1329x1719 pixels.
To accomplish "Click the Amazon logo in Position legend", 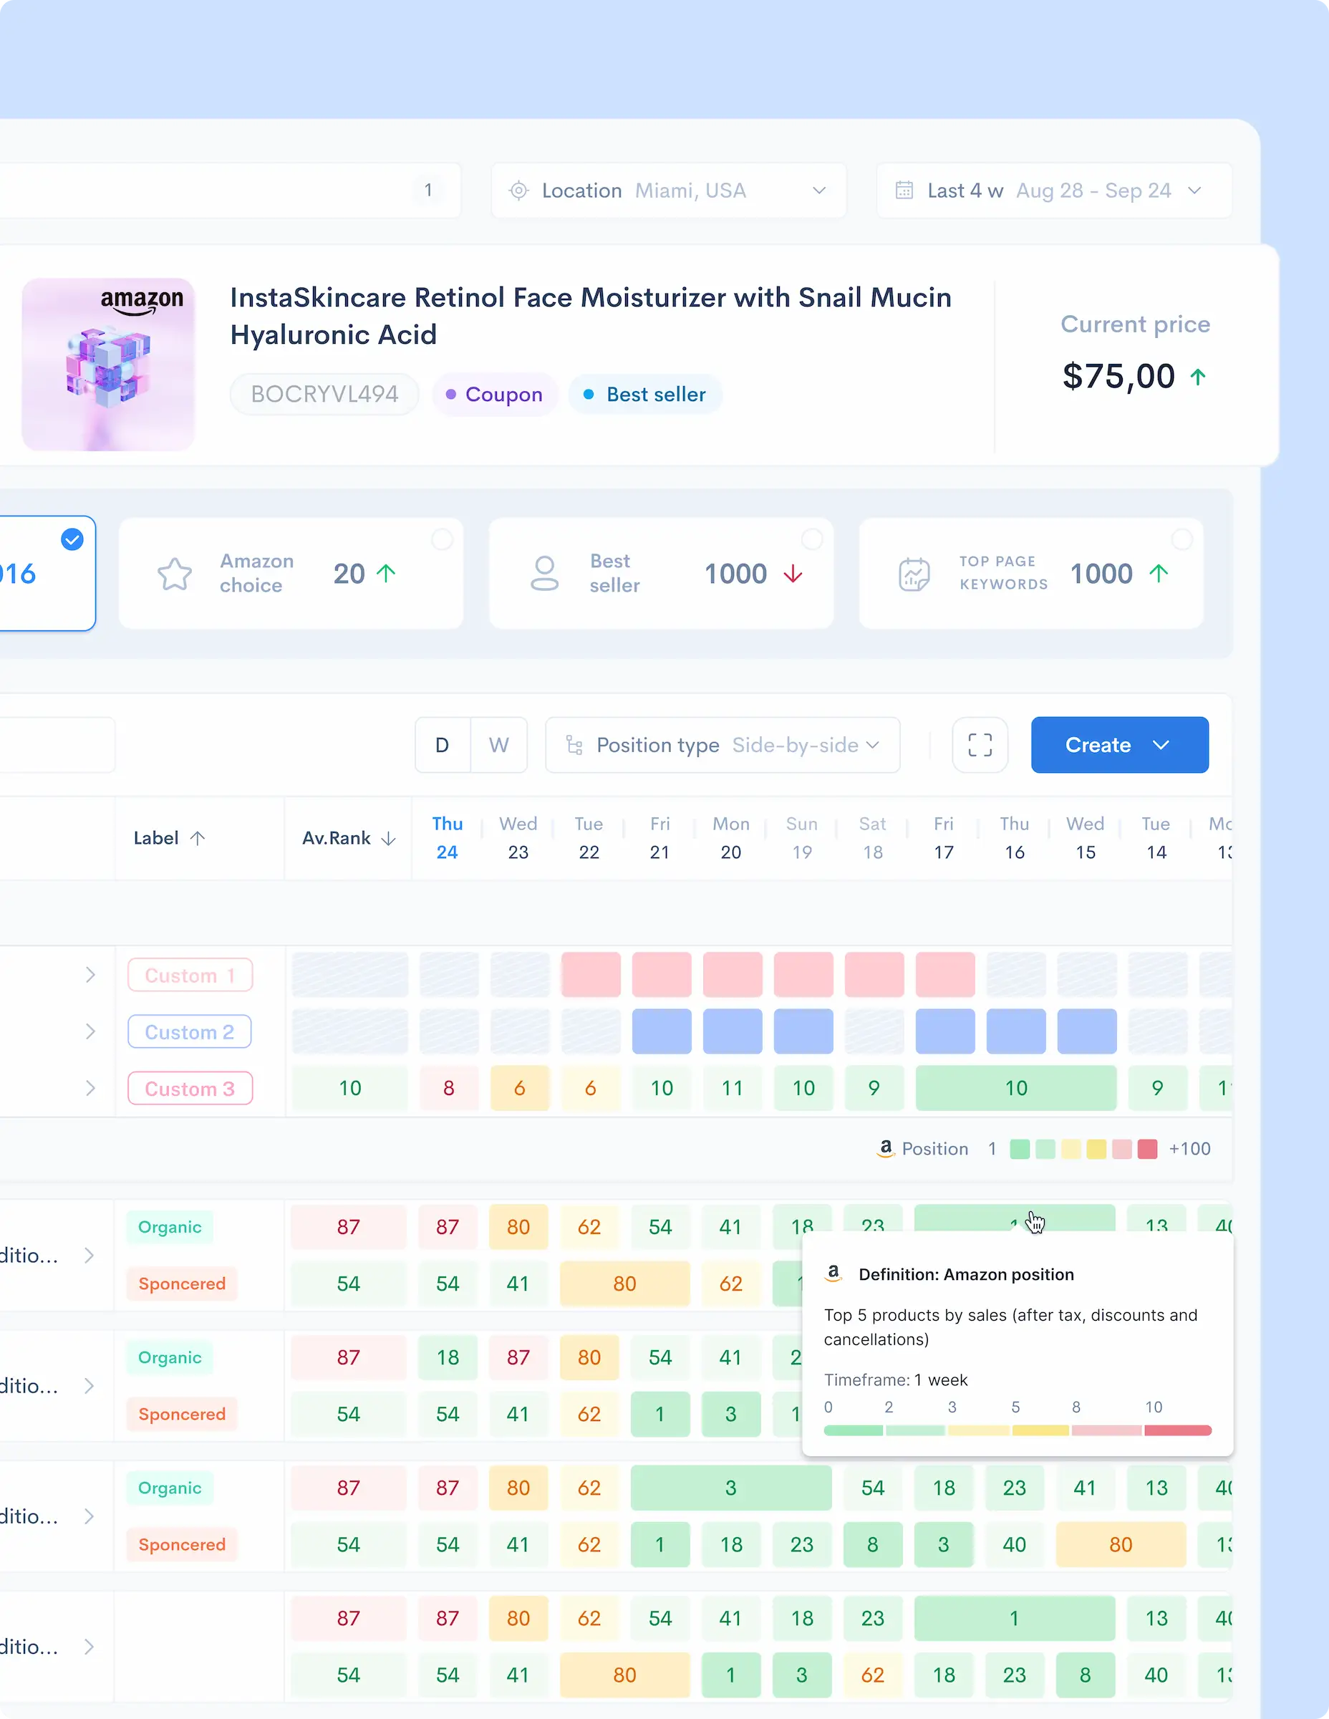I will tap(886, 1148).
